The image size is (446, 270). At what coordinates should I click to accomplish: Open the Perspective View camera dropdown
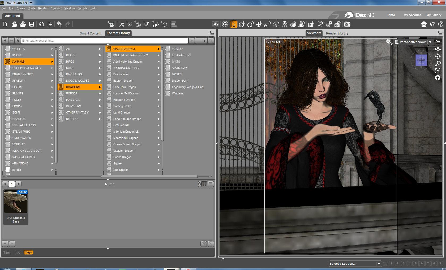430,42
